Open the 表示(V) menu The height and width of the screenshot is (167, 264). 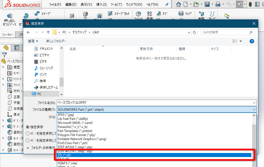[86, 5]
